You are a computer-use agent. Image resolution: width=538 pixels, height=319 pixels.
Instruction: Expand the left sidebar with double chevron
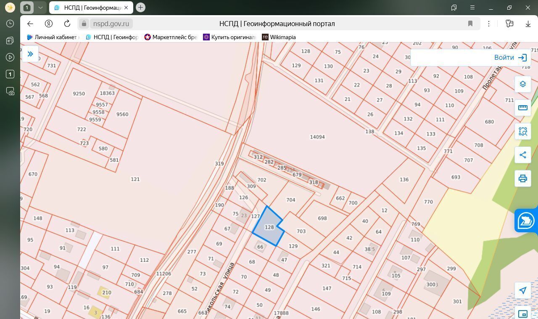click(30, 54)
